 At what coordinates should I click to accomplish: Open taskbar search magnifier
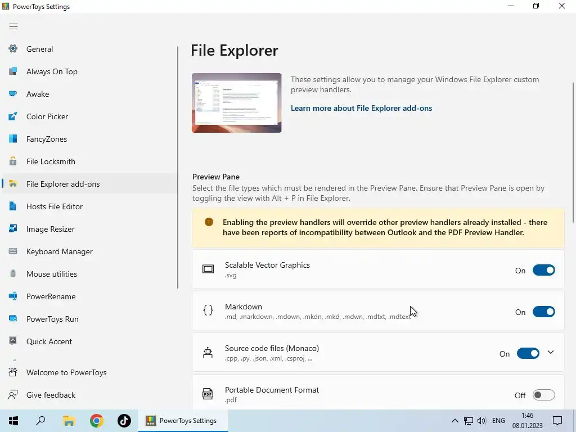(40, 421)
